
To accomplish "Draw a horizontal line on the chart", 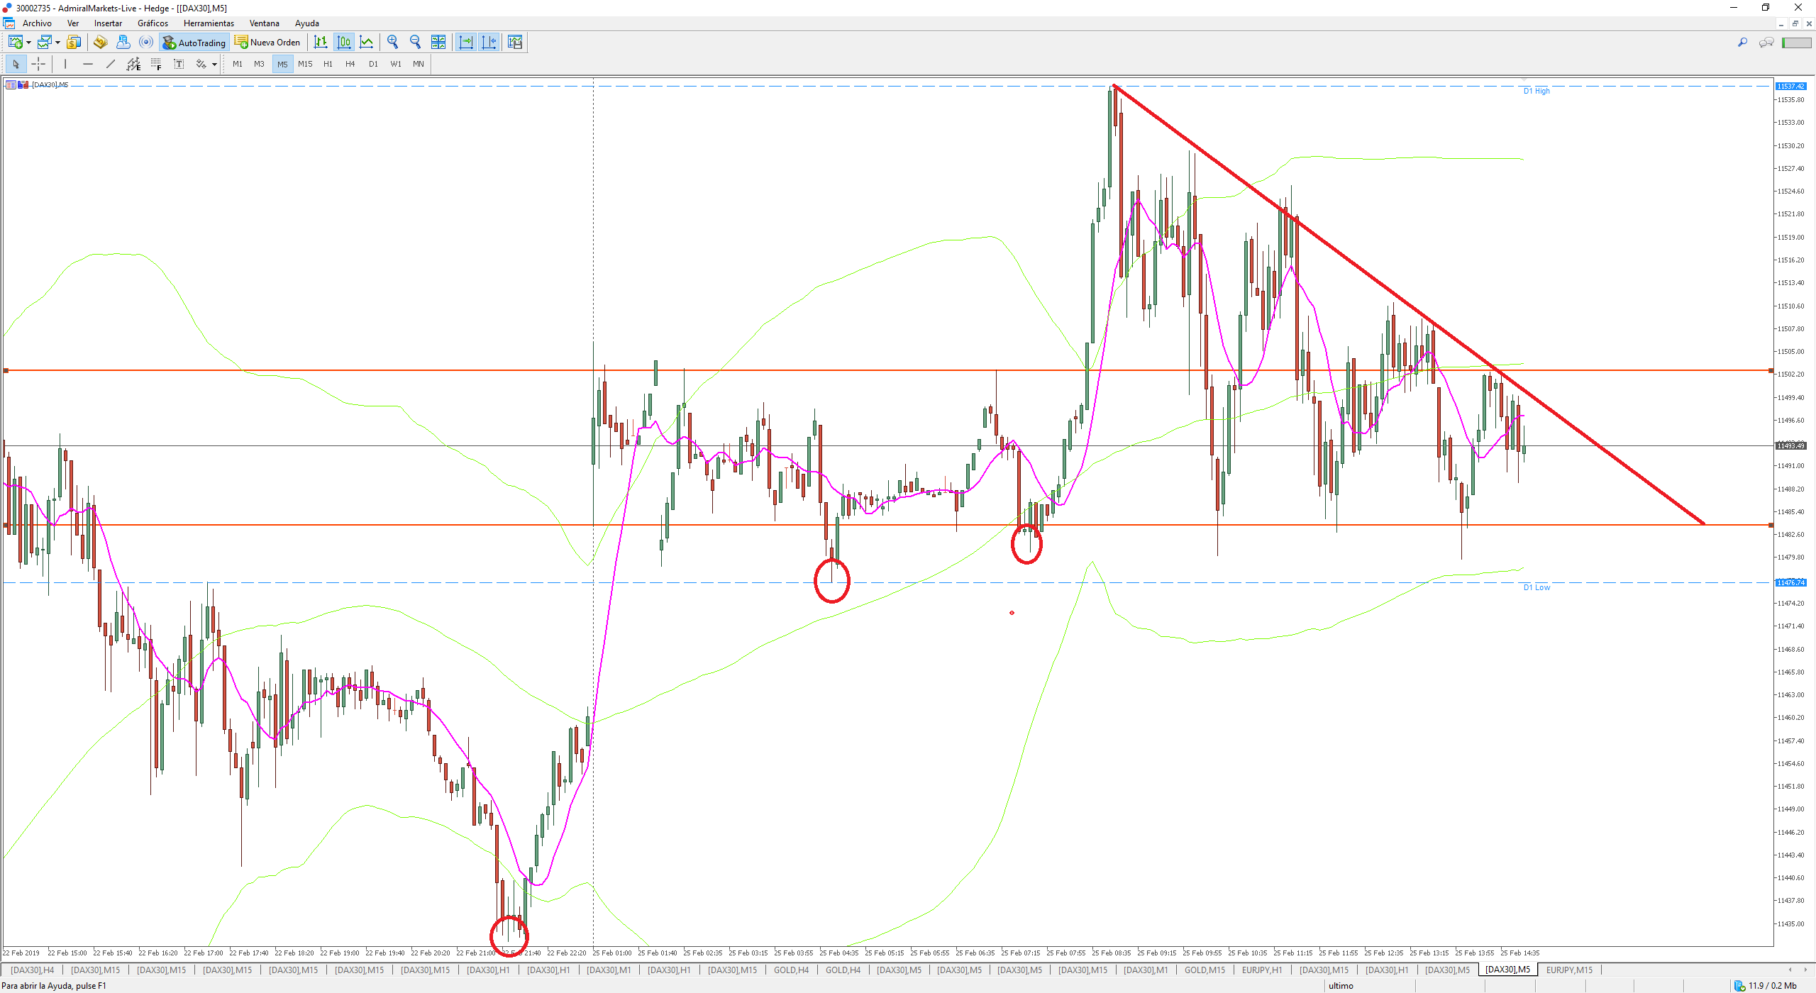I will [x=87, y=64].
